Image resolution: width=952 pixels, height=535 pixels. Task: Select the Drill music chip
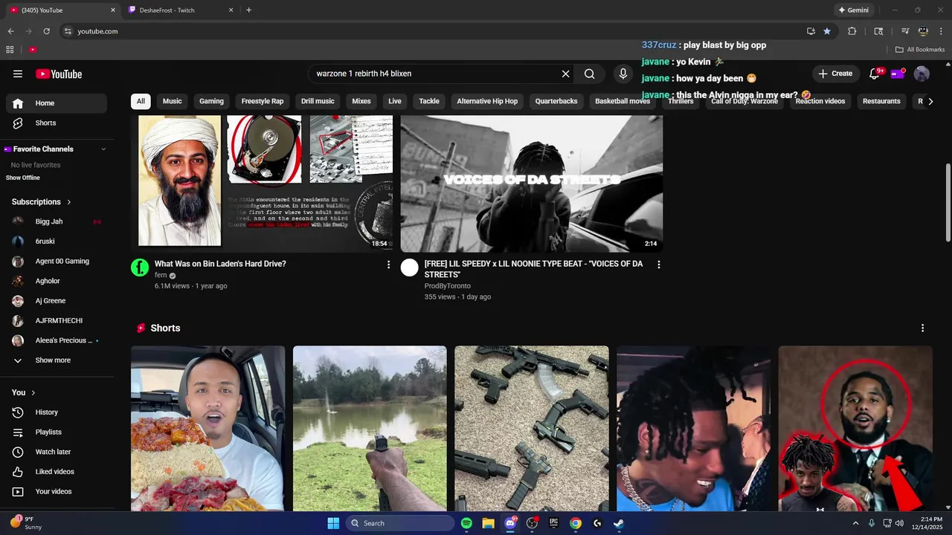(318, 101)
